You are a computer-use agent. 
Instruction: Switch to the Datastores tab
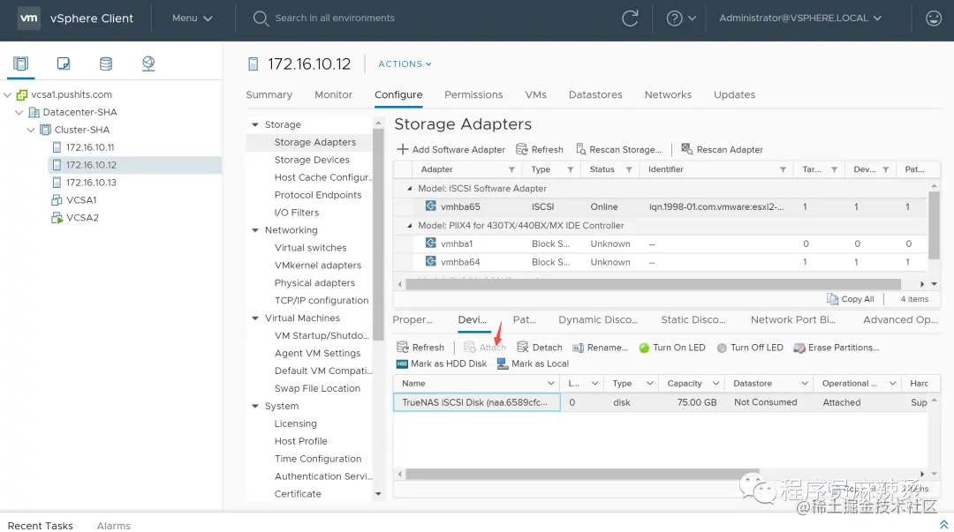click(x=595, y=95)
